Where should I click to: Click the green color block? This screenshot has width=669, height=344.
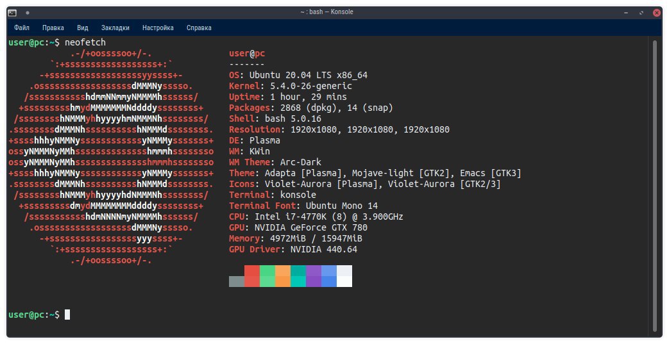point(267,276)
